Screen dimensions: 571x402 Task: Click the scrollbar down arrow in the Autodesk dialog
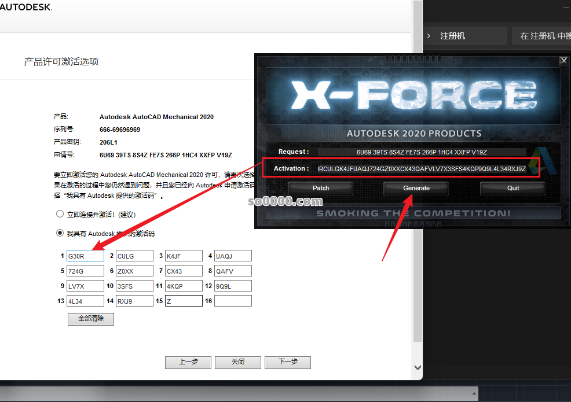click(x=418, y=367)
